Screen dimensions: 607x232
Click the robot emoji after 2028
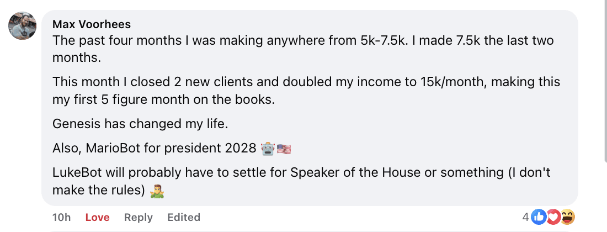(x=268, y=149)
